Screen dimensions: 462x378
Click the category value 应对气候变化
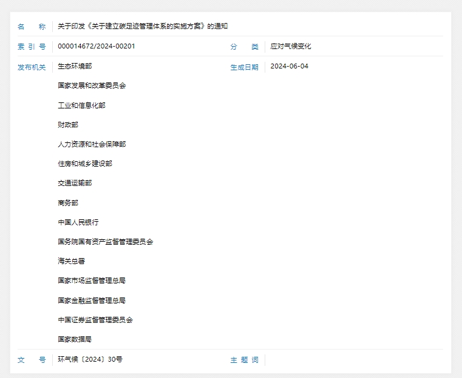[291, 47]
